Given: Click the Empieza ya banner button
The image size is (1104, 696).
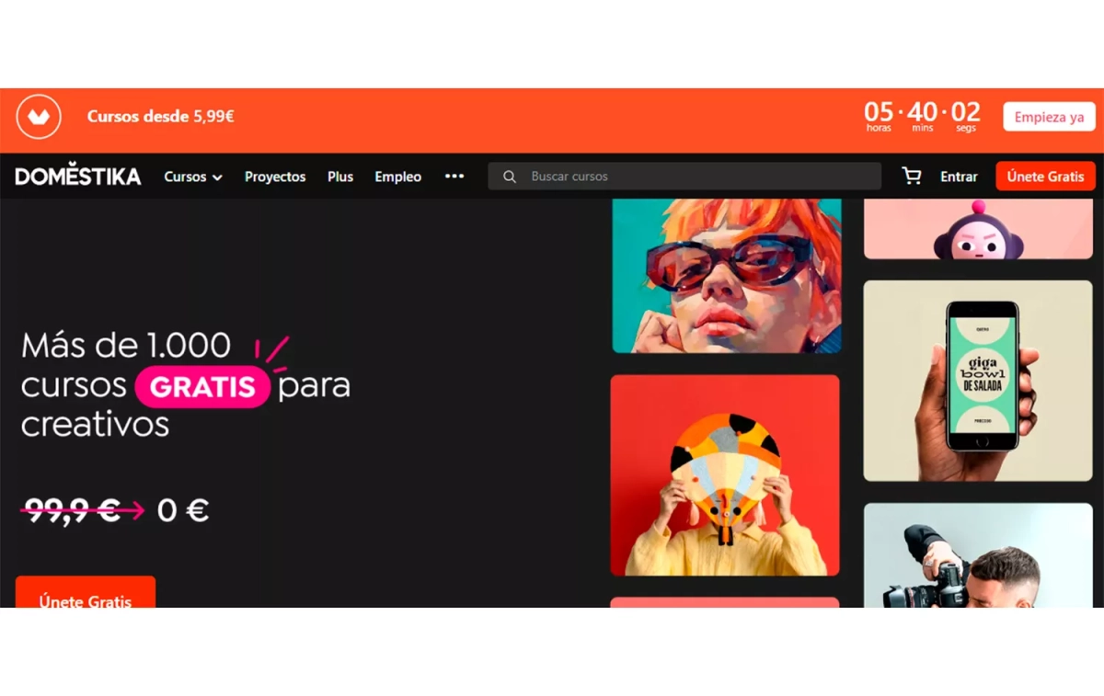Looking at the screenshot, I should click(1049, 117).
